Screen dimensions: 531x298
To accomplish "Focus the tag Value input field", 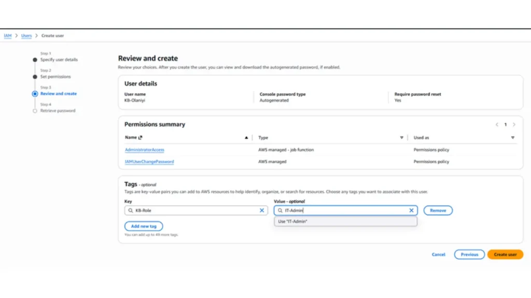I will click(345, 211).
